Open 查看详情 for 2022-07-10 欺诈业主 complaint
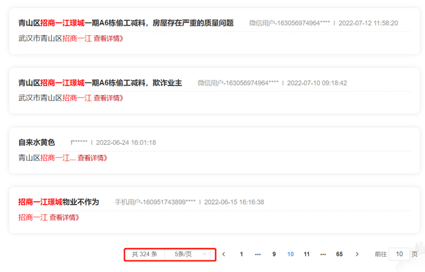The width and height of the screenshot is (425, 272). click(x=109, y=98)
